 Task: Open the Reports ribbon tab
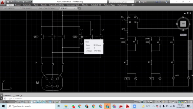pos(43,5)
